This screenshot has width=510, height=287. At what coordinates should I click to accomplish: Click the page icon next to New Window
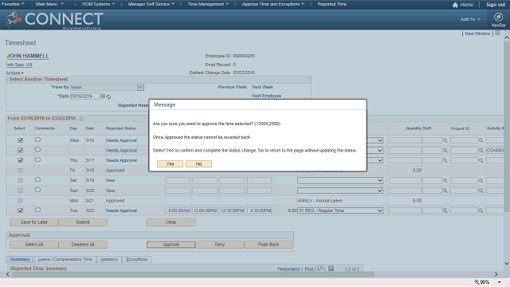(497, 33)
